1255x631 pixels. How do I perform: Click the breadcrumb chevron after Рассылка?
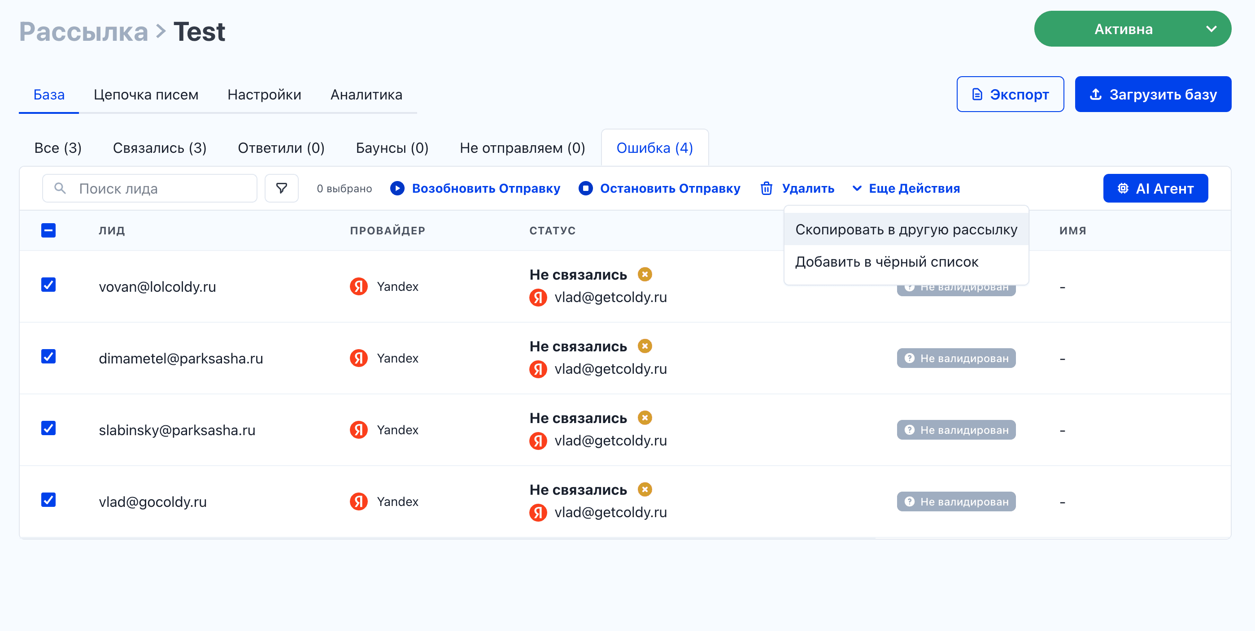point(161,32)
